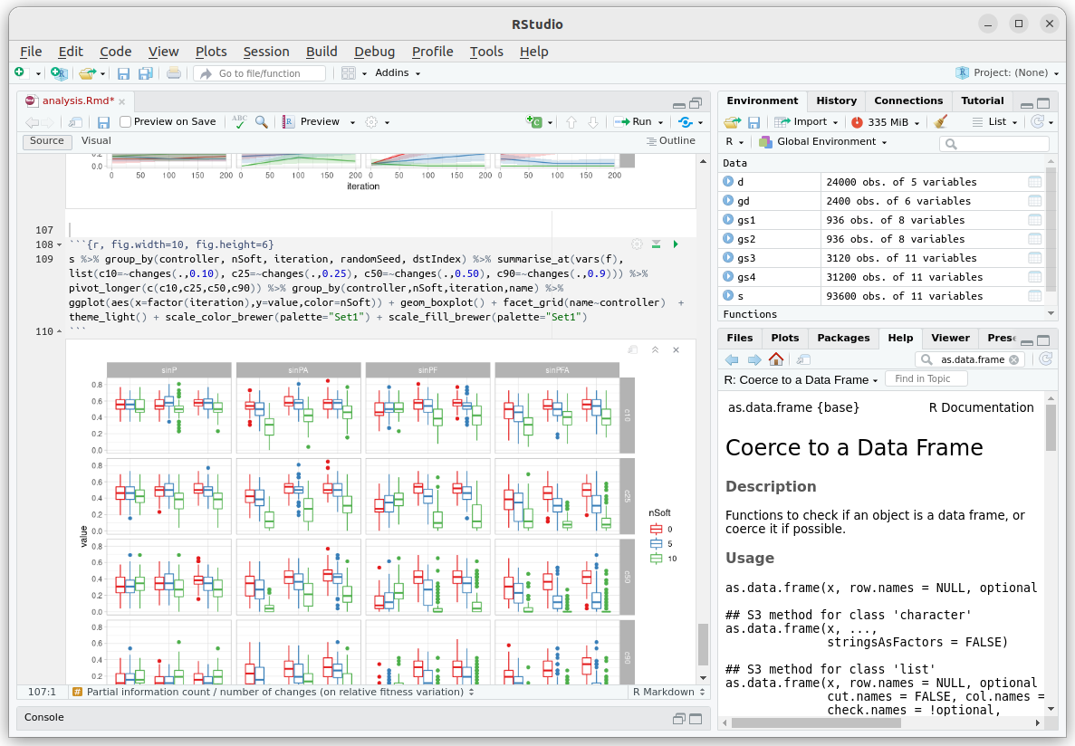Switch to Packages tab
Viewport: 1075px width, 746px height.
[843, 338]
